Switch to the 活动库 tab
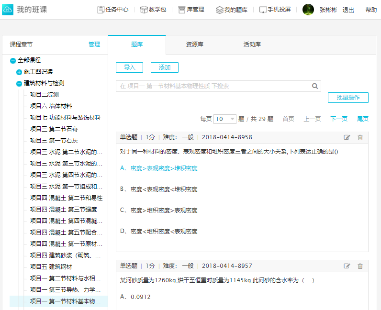 point(252,44)
